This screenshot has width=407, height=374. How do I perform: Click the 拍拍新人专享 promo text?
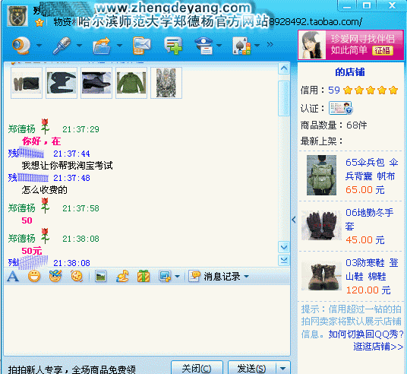pos(71,369)
